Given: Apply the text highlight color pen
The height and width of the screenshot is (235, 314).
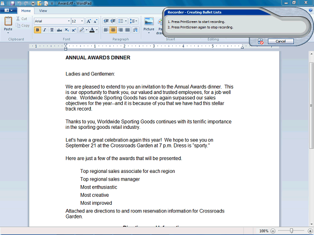Looking at the screenshot, I should (x=81, y=30).
